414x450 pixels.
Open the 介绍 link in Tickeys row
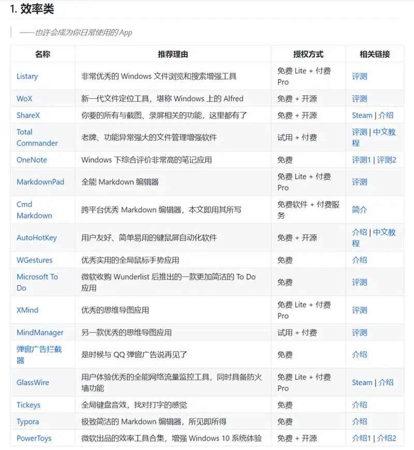coord(360,405)
